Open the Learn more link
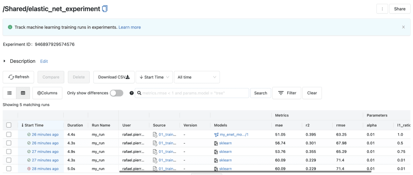Viewport: 413px width, 175px height. click(130, 27)
